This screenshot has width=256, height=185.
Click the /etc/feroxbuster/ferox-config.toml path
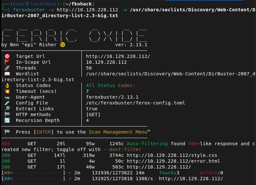[135, 103]
